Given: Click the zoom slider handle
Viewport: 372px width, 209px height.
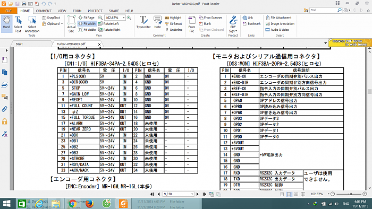Looking at the screenshot, I should [351, 194].
